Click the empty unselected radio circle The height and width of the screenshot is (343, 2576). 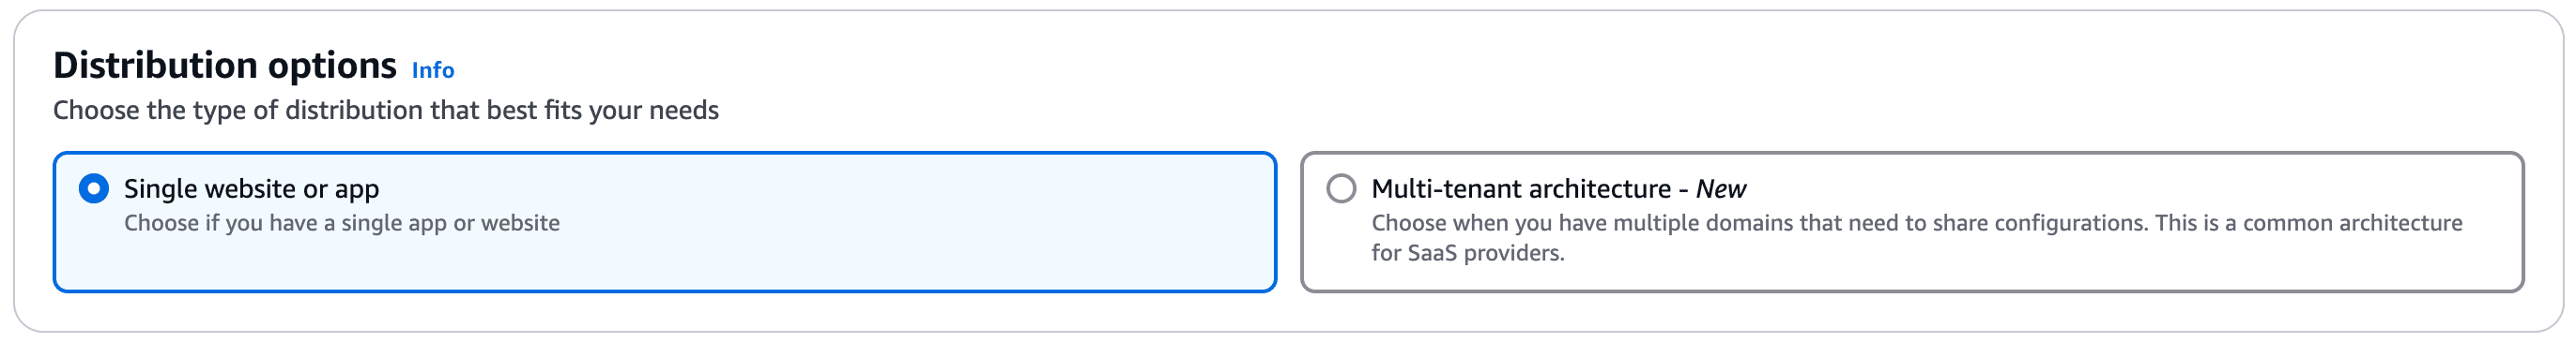[x=1341, y=188]
